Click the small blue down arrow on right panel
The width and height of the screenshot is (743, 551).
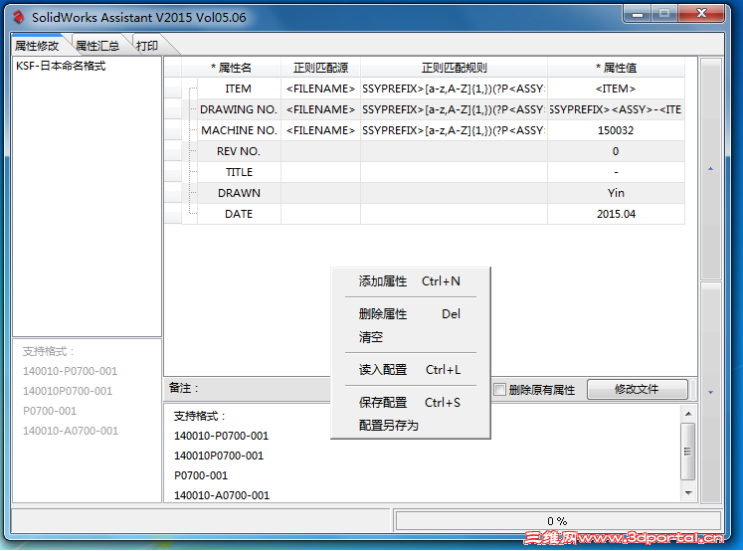pyautogui.click(x=710, y=392)
